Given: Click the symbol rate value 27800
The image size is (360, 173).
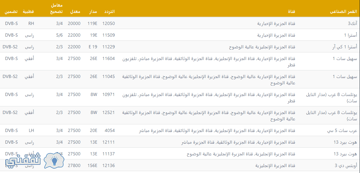Looking at the screenshot, I should pos(74,165).
